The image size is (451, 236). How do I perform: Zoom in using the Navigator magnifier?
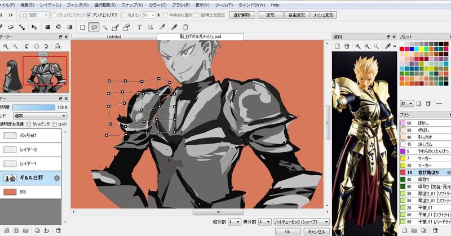[6, 46]
